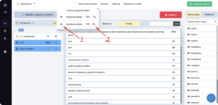This screenshot has height=105, width=218.
Task: Toggle eye icon for тканях
Action: point(189,41)
